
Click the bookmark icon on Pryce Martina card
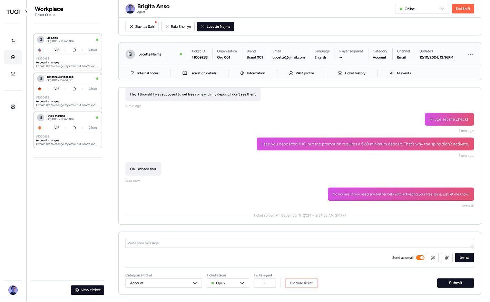41,118
